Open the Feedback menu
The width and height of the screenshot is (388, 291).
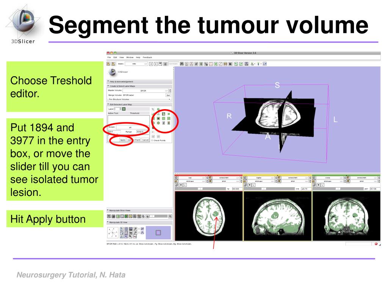tap(147, 58)
